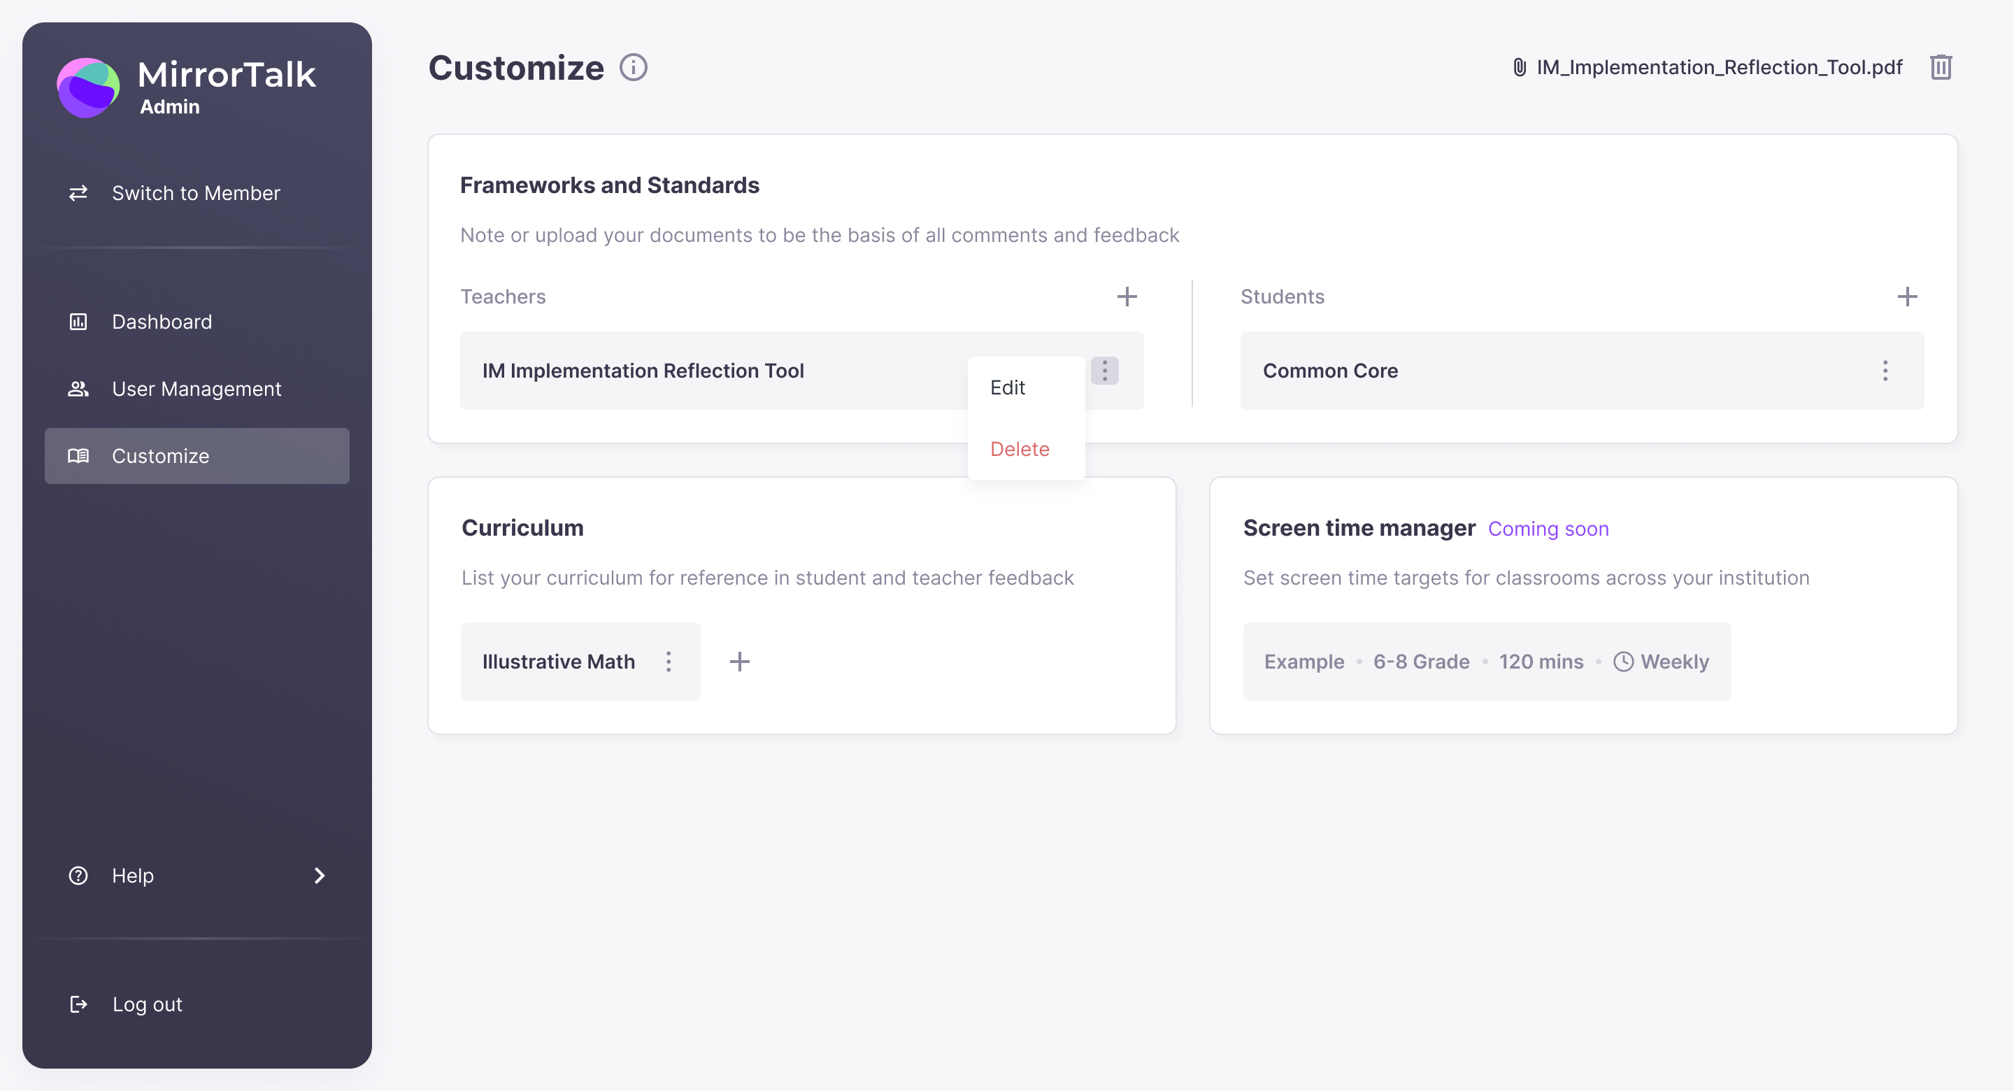Image resolution: width=2014 pixels, height=1091 pixels.
Task: Switch to Member view
Action: click(x=197, y=193)
